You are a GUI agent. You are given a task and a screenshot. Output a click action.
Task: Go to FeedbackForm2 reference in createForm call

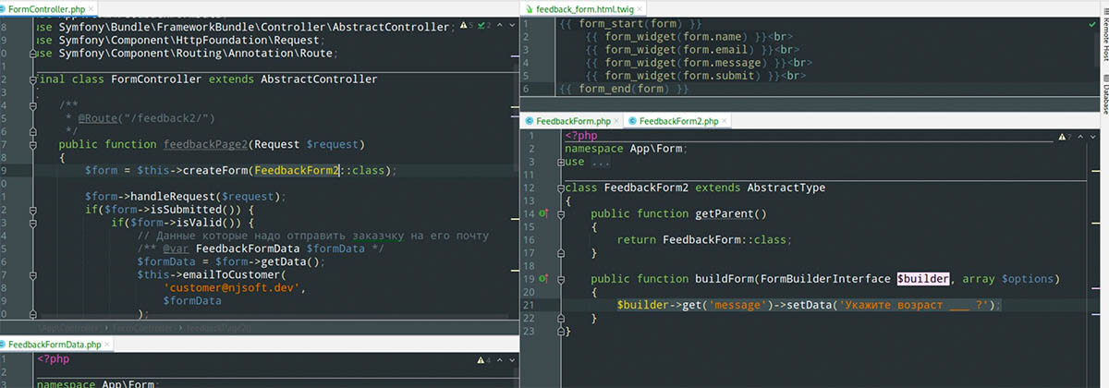pos(297,171)
